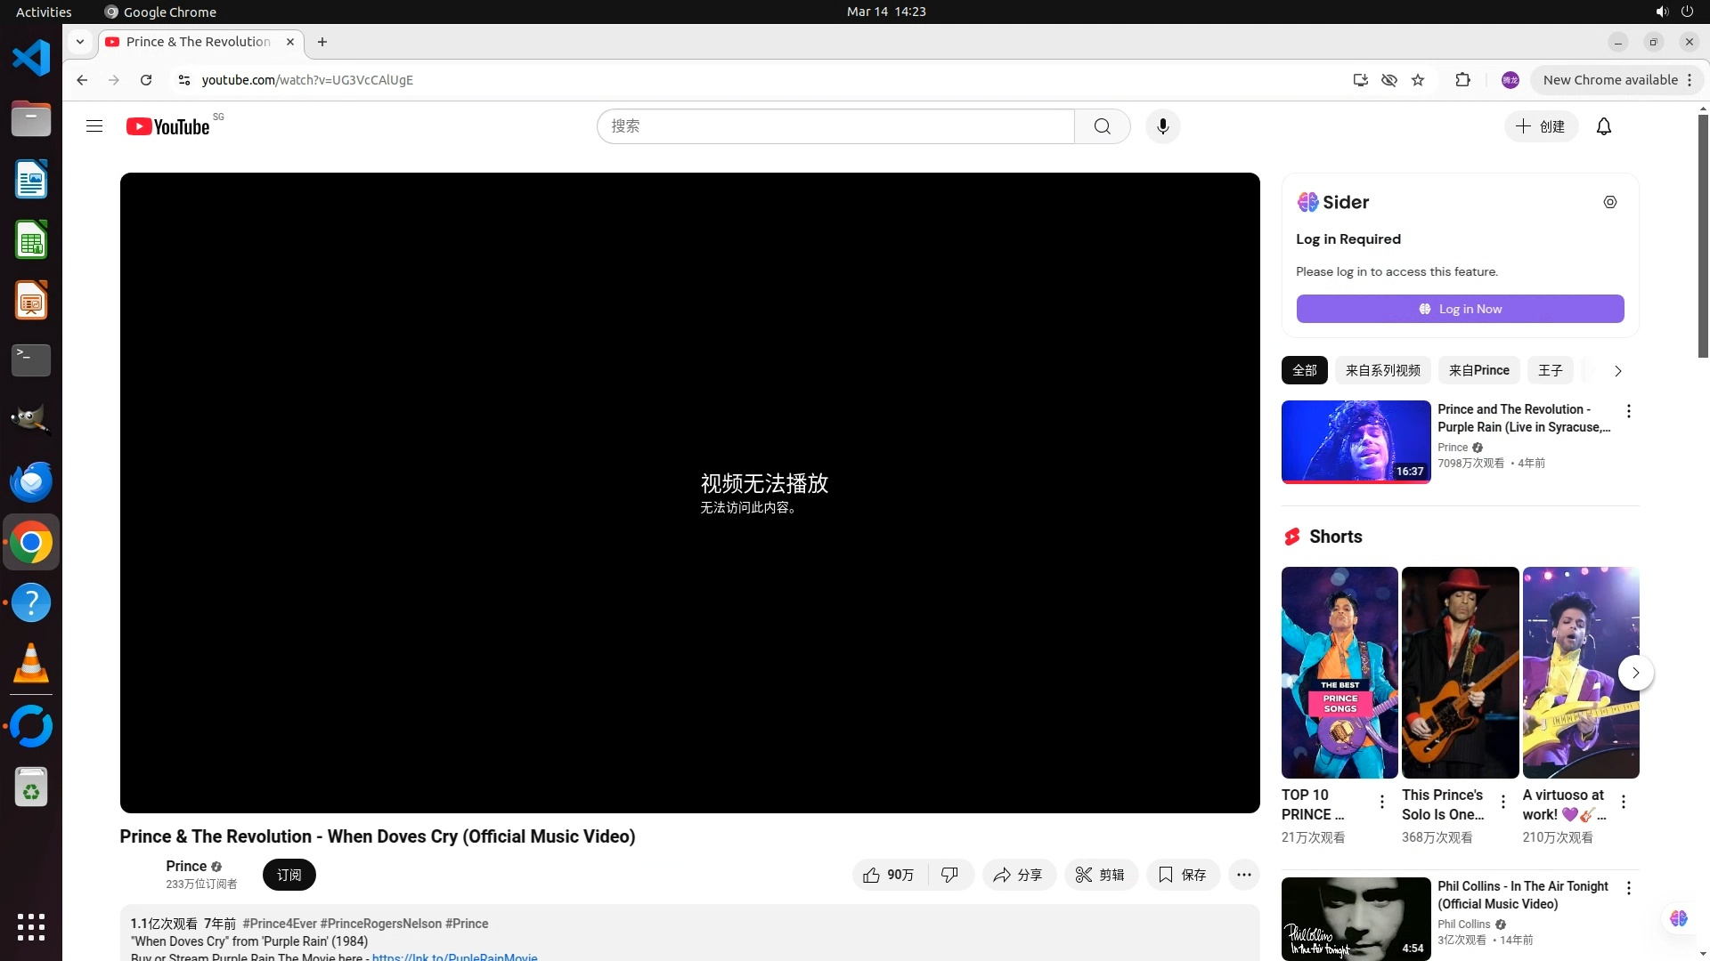Click the Log in Now button

1460,309
